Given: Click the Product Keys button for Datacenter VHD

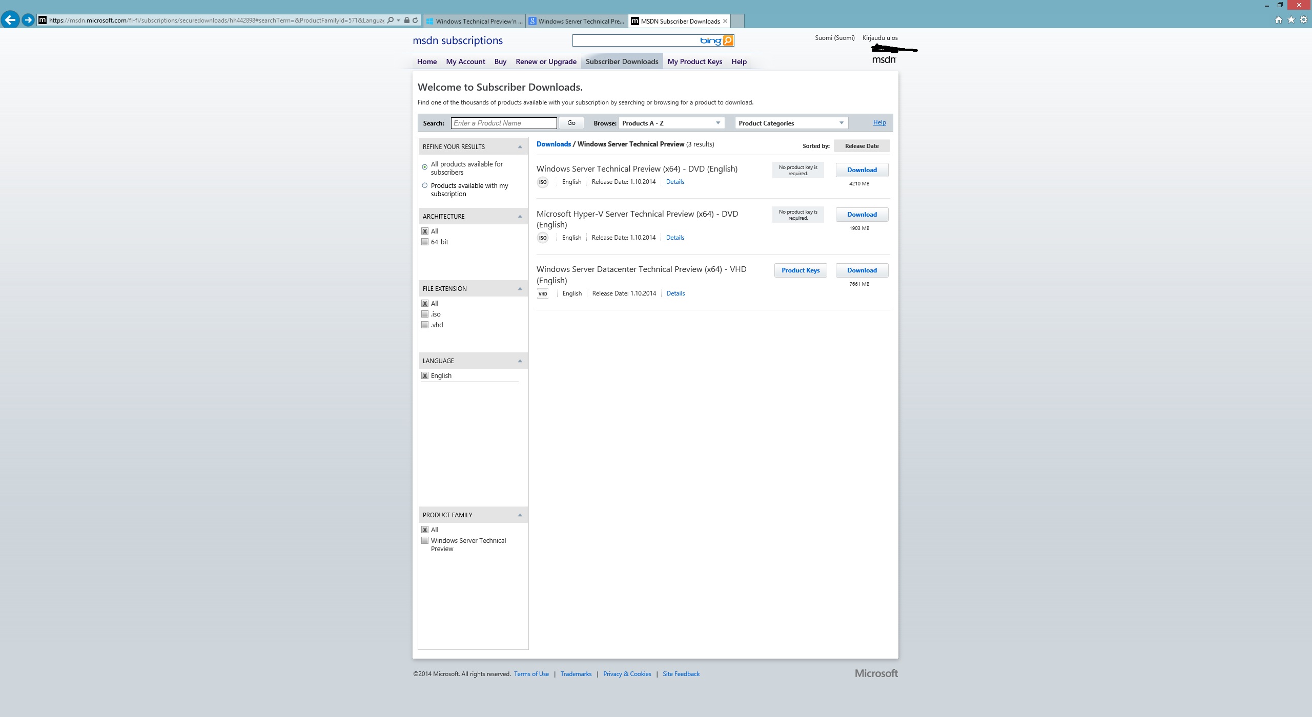Looking at the screenshot, I should pyautogui.click(x=800, y=270).
